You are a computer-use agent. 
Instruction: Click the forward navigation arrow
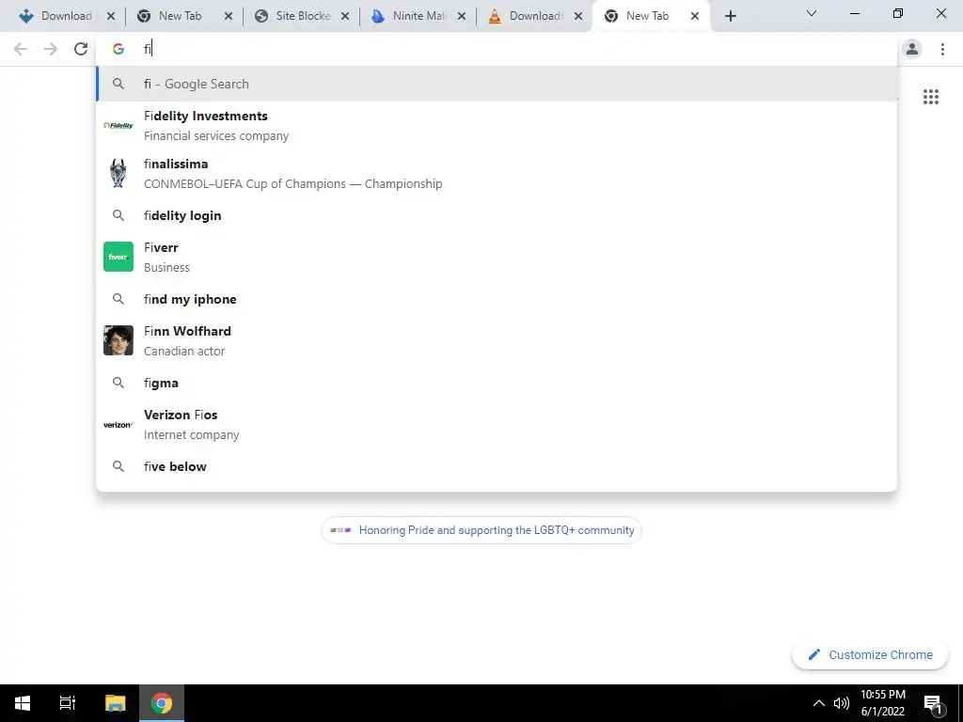click(51, 49)
